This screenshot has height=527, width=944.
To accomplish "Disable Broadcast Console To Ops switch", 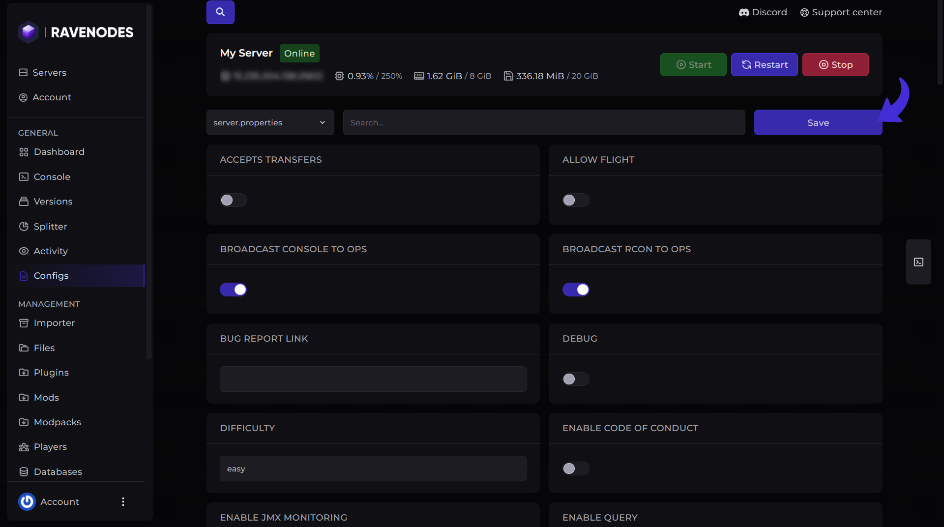I will pos(233,290).
